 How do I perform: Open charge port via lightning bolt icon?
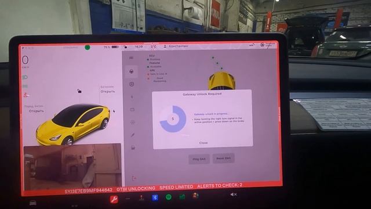pyautogui.click(x=114, y=111)
